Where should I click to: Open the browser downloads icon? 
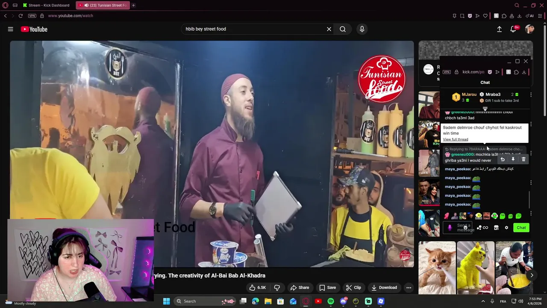point(519,16)
